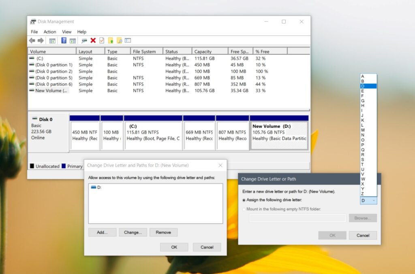Open the Action menu
This screenshot has width=415, height=274.
[x=50, y=32]
